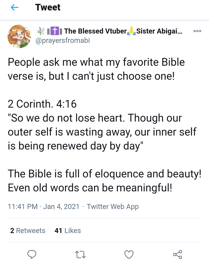Click the 2 Corinth. 4:16 verse text
Viewport: 209px width, 266px height.
pos(42,104)
